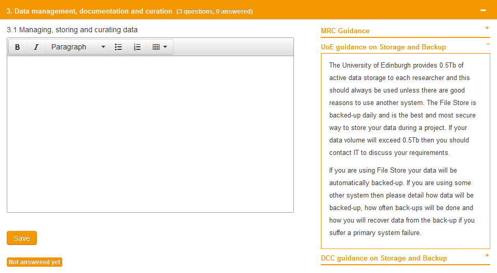Viewport: 497px width, 273px height.
Task: Click the '(3 questions, 0 answered)' counter text
Action: (x=214, y=11)
